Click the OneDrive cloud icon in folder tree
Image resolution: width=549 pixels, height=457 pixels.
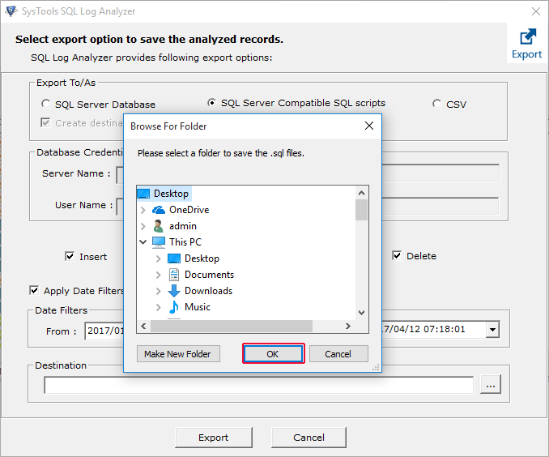(159, 210)
